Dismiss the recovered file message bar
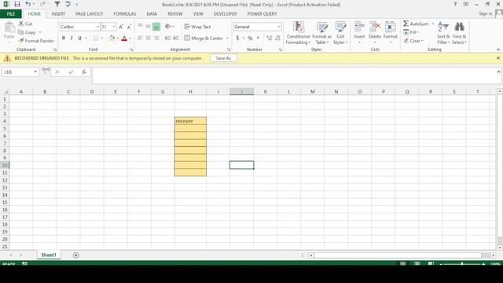The width and height of the screenshot is (503, 283). (x=497, y=58)
